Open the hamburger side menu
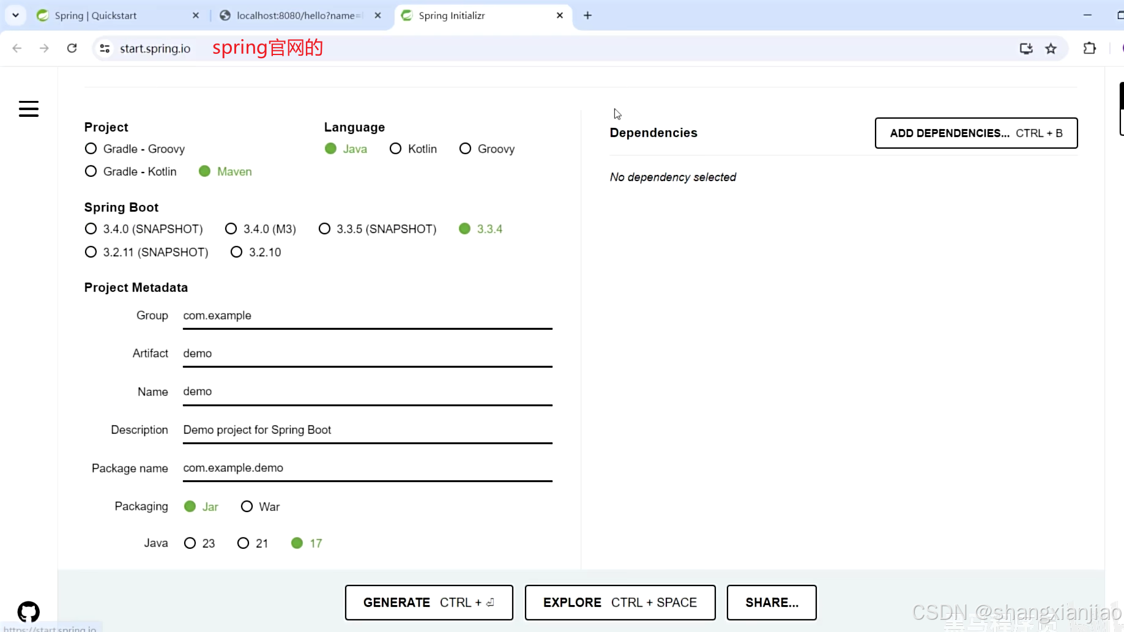This screenshot has width=1124, height=632. click(x=29, y=109)
